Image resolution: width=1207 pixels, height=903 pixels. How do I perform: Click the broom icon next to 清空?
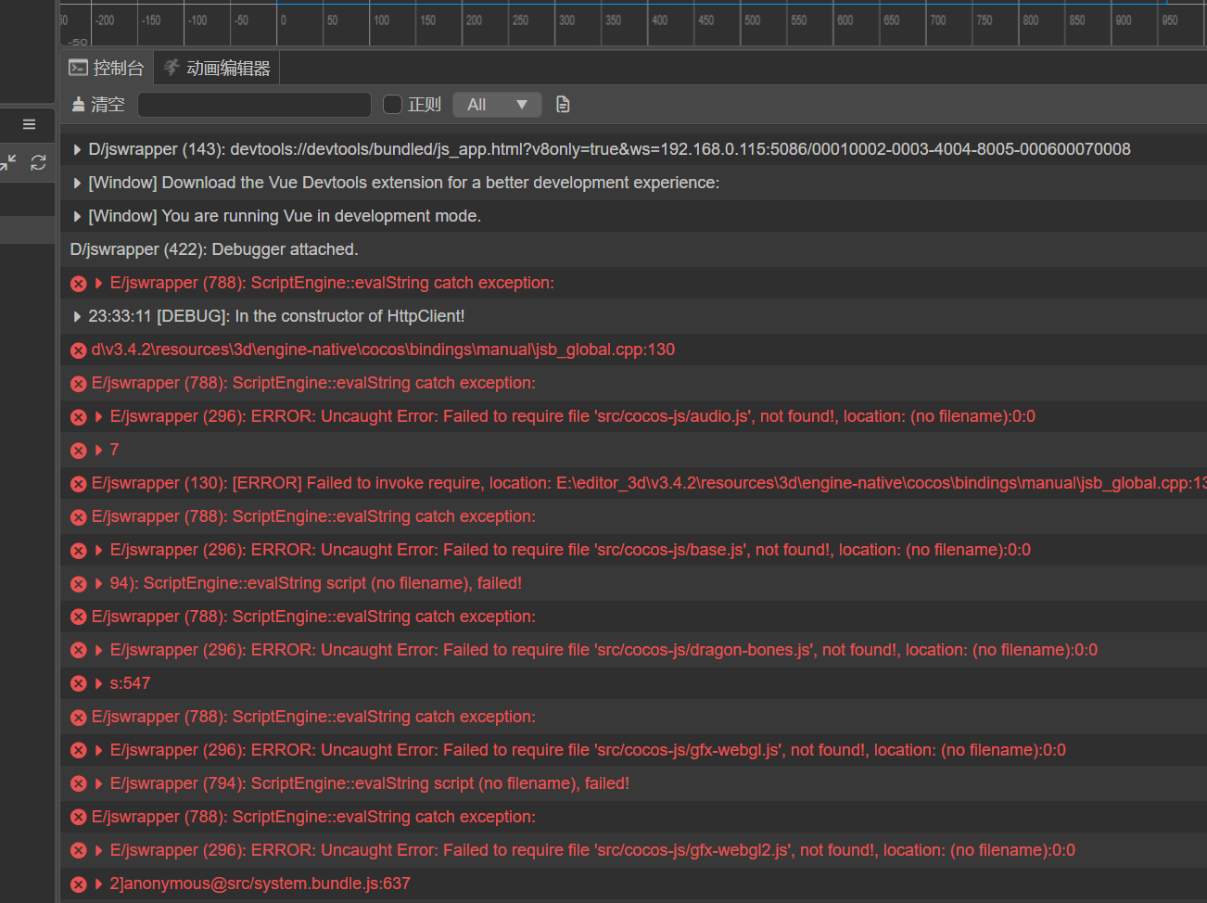point(79,105)
